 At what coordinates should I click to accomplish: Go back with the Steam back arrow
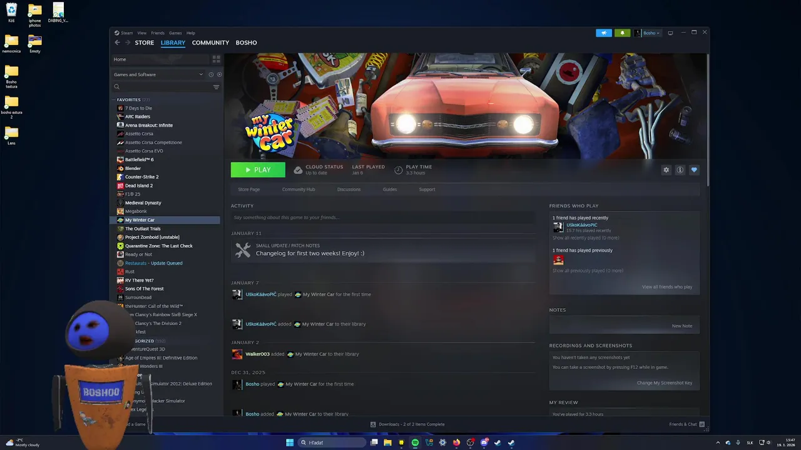coord(117,42)
